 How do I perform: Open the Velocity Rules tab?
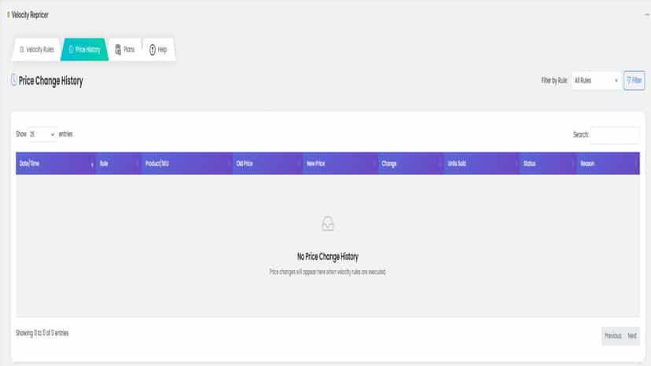(36, 49)
